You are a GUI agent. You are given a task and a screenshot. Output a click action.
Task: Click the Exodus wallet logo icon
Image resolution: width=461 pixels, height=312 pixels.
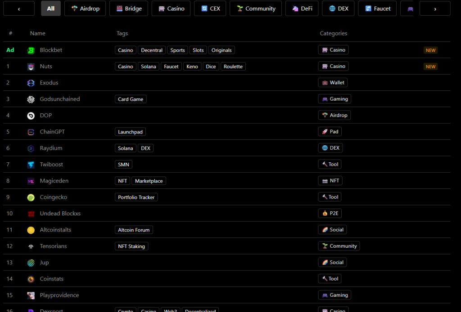tap(31, 83)
